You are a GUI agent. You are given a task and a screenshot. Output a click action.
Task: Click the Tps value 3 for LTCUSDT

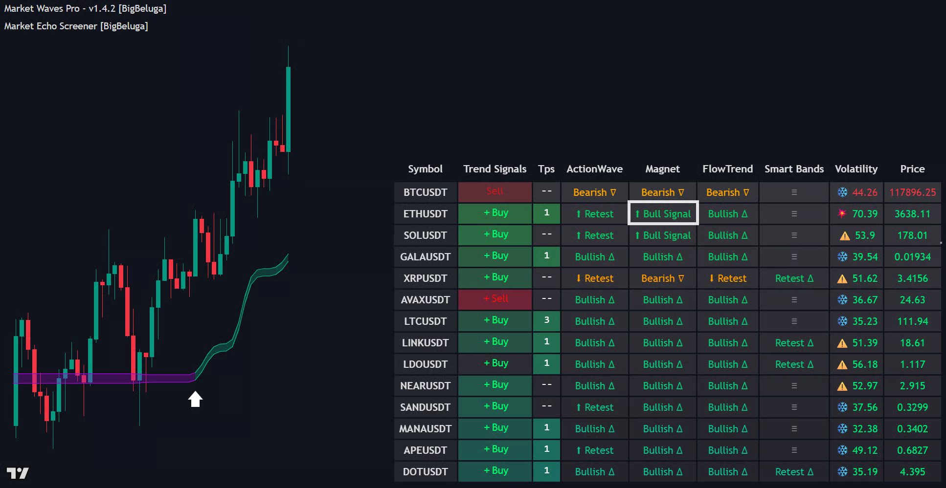tap(546, 320)
